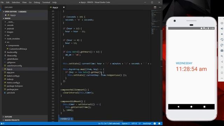The height and width of the screenshot is (126, 224).
Task: Open the metro.config.js file
Action: [x=13, y=83]
